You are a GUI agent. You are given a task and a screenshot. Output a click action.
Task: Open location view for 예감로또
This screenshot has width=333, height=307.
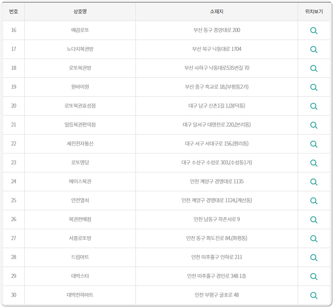tap(314, 31)
